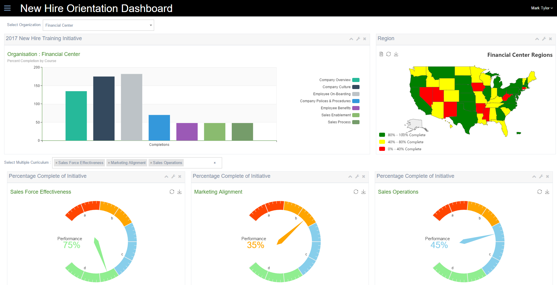The height and width of the screenshot is (285, 557).
Task: Open settings wrench on Training Initiative panel
Action: coord(358,39)
